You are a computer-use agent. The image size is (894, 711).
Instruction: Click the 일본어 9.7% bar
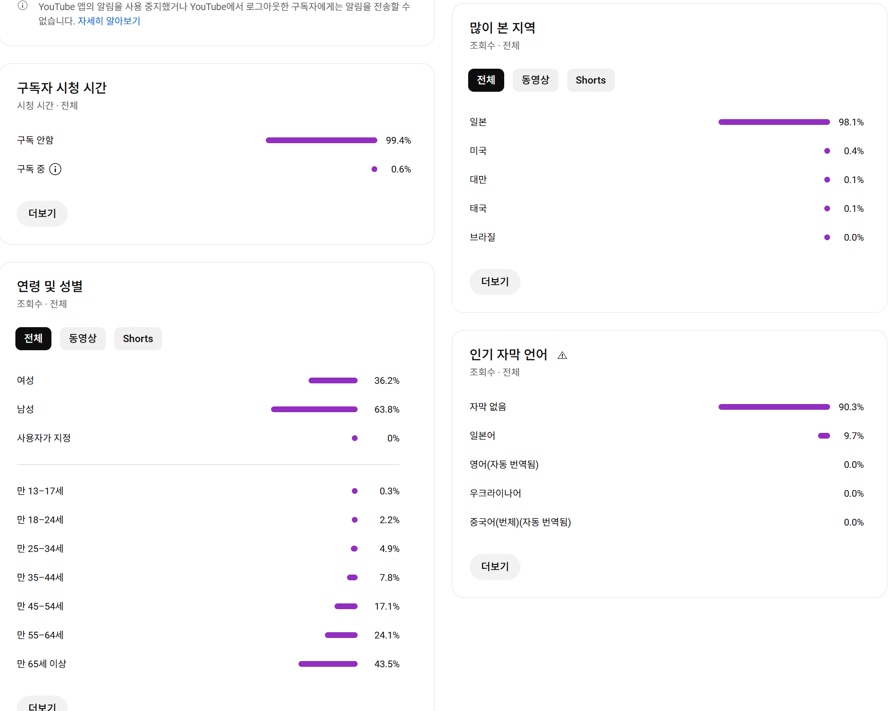pos(824,436)
